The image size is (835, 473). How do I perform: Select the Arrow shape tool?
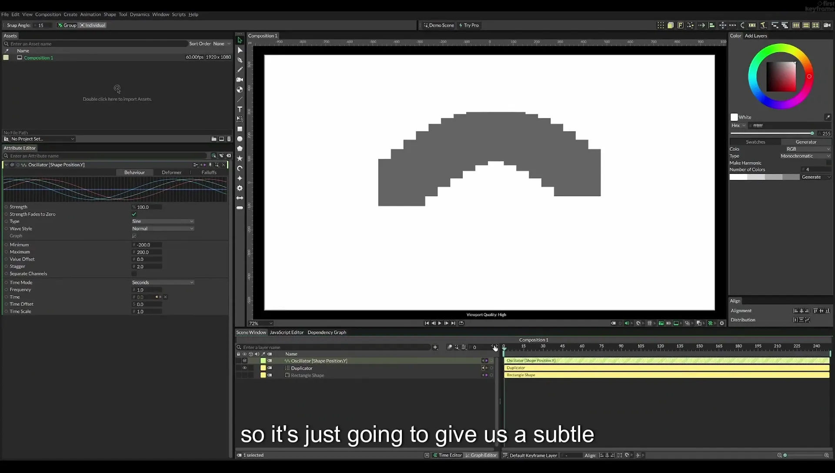[240, 198]
